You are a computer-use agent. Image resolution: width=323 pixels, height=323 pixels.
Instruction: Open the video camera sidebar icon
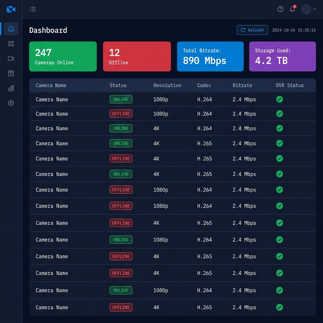click(x=11, y=58)
